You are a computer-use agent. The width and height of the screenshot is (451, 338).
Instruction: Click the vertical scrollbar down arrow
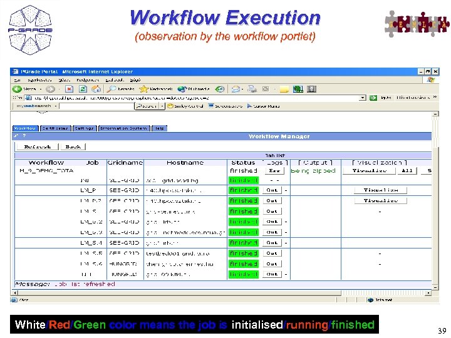(x=435, y=287)
